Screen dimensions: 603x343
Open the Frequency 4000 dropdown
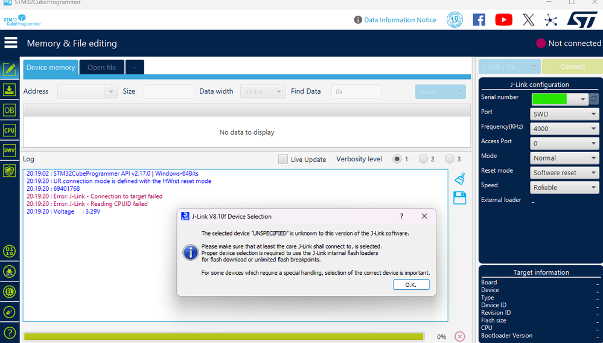[x=564, y=129]
